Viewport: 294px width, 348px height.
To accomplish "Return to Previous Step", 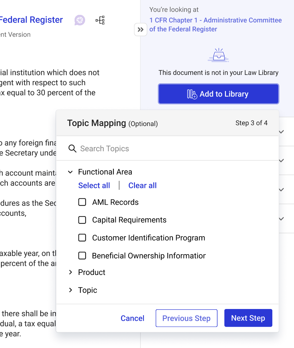I will 186,318.
